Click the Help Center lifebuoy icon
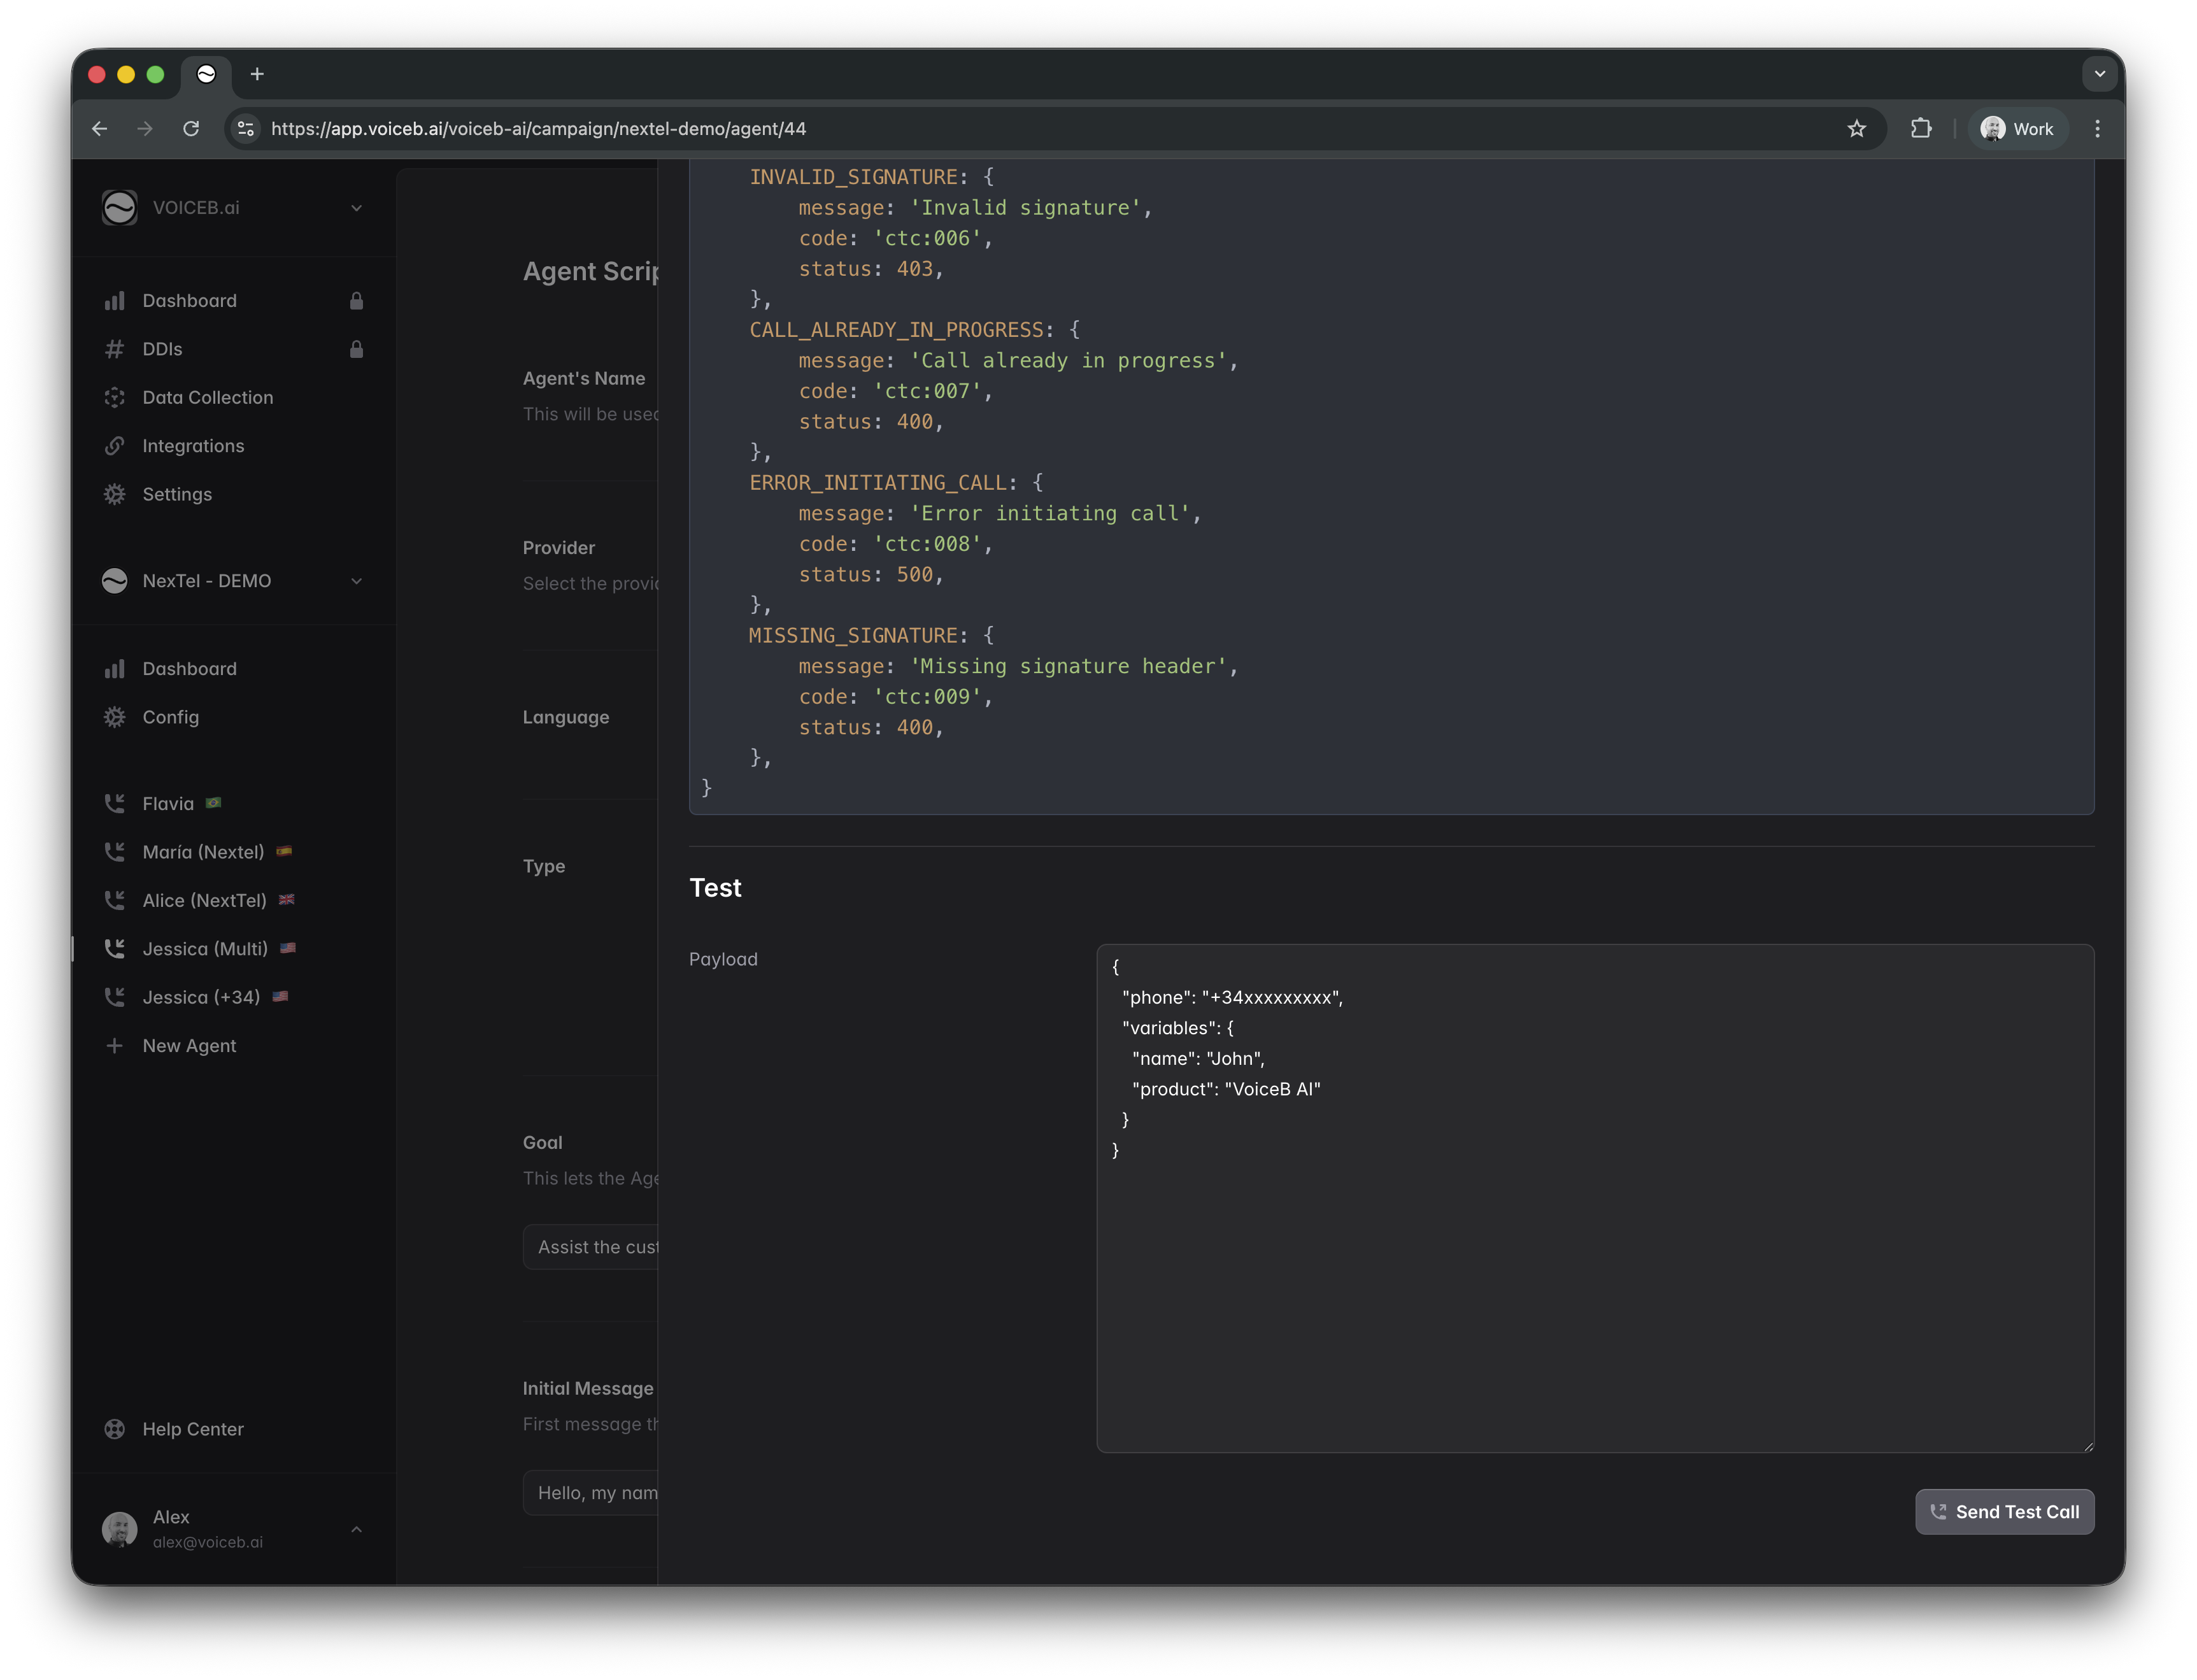Viewport: 2197px width, 1680px height. point(115,1429)
